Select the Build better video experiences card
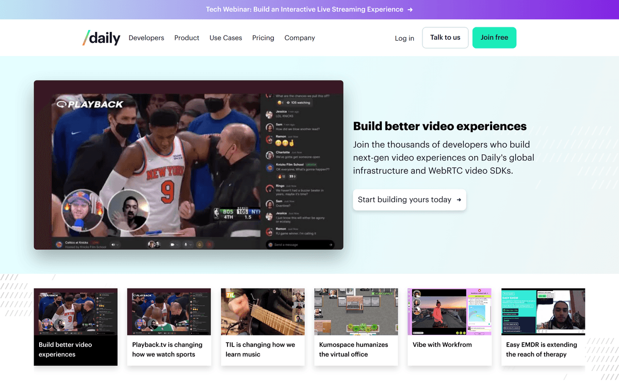This screenshot has height=387, width=619. (x=76, y=327)
